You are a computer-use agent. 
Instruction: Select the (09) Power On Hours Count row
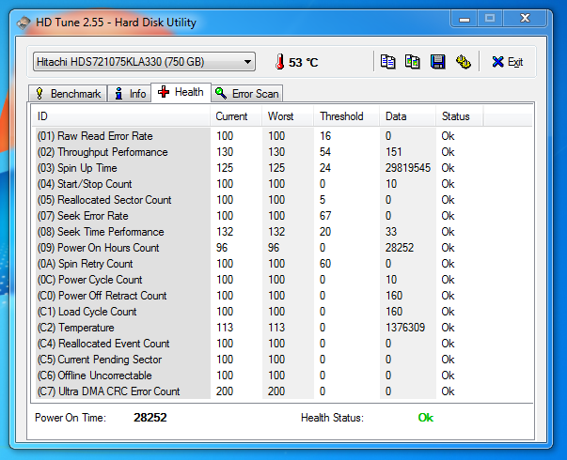click(282, 248)
